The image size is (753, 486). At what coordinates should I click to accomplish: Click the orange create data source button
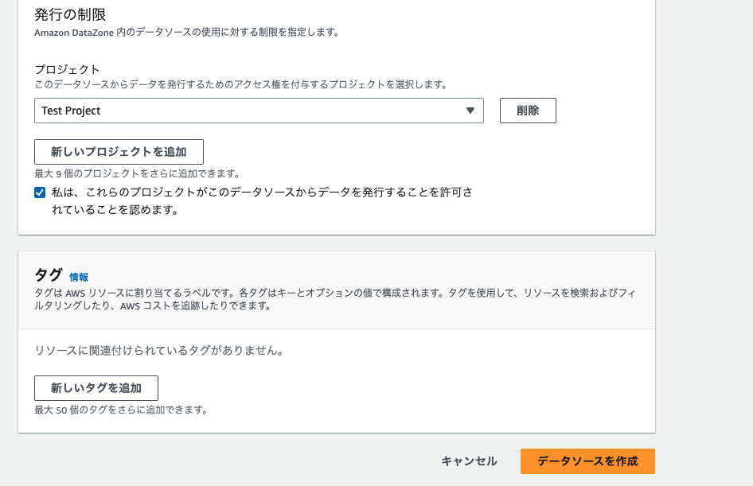tap(587, 461)
